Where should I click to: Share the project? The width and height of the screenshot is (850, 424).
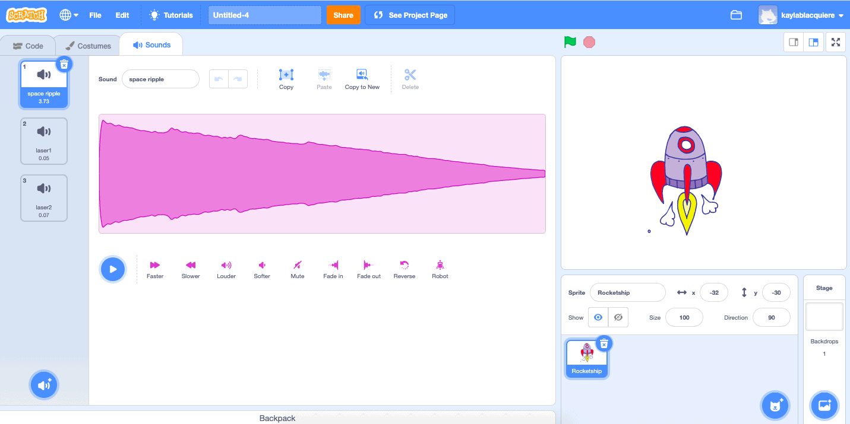tap(343, 15)
